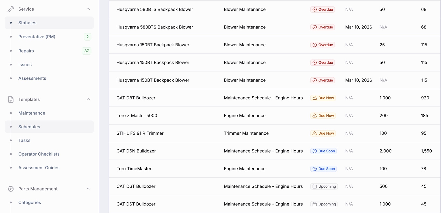Click the 200 value for Toro Z Master
This screenshot has height=213, width=441.
384,116
